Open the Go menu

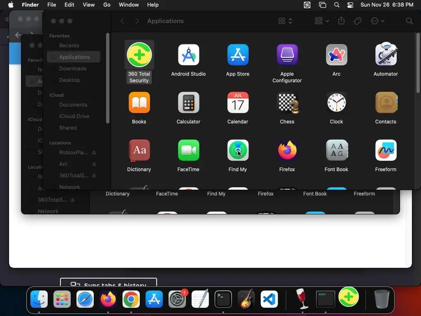pos(107,5)
